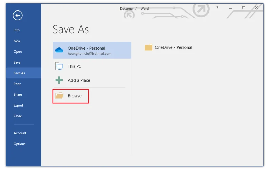Image resolution: width=271 pixels, height=171 pixels.
Task: Click the OneDrive cloud icon
Action: tap(59, 50)
